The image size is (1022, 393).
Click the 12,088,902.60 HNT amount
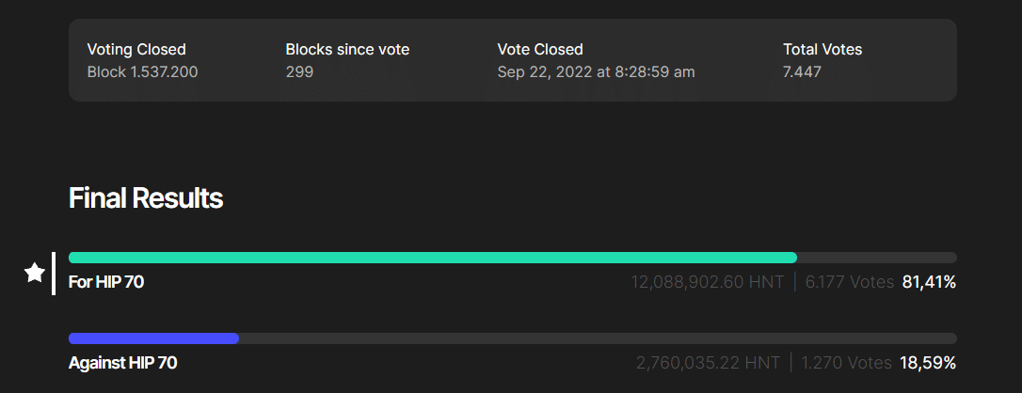pyautogui.click(x=708, y=281)
